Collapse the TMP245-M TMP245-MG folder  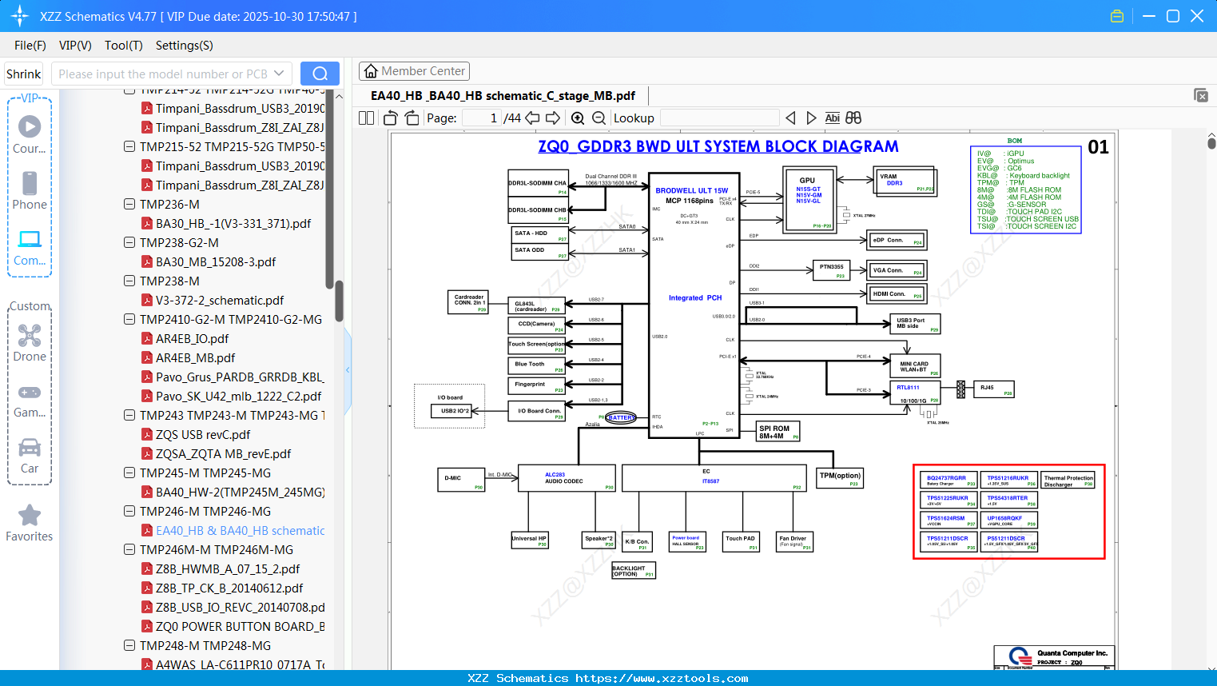click(x=129, y=473)
